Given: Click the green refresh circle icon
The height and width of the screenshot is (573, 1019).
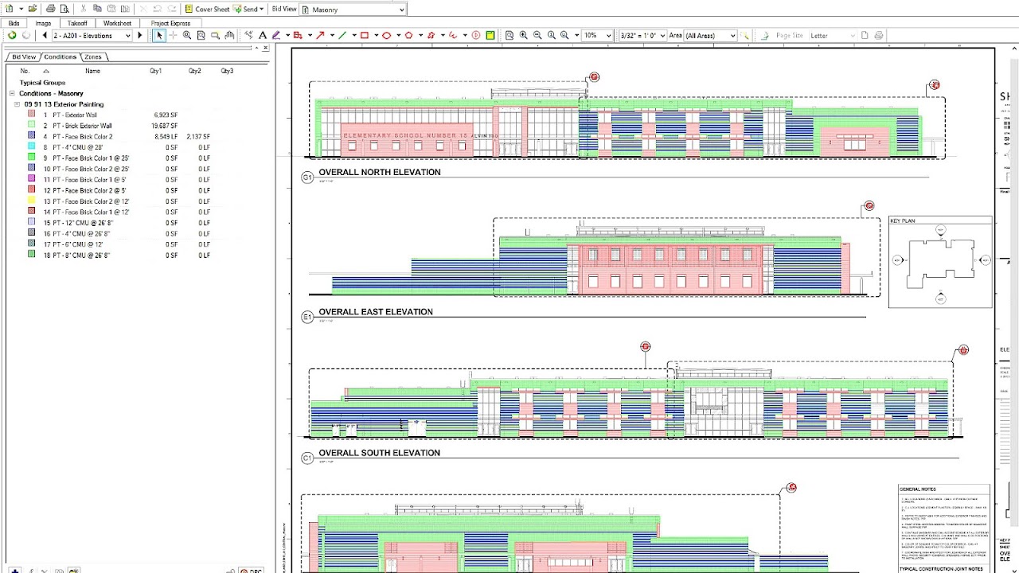Looking at the screenshot, I should point(12,35).
